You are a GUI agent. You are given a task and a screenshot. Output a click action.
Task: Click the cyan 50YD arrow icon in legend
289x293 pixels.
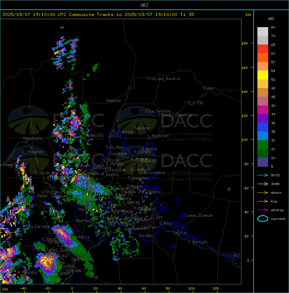pyautogui.click(x=263, y=175)
